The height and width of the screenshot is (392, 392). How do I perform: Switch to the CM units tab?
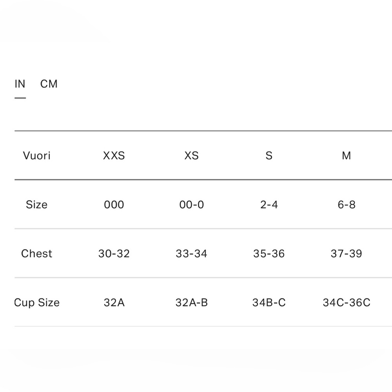49,84
